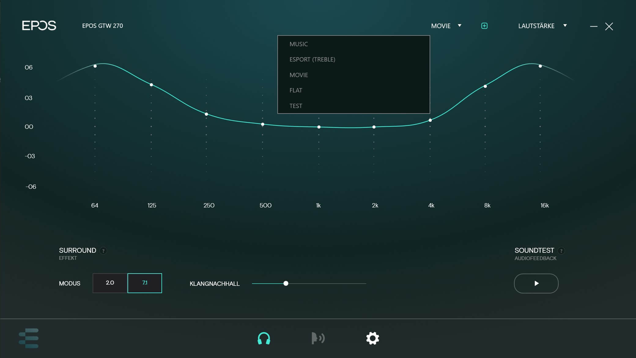Click the EPOS logo in the header
Screen dimensions: 636x358
(39, 25)
